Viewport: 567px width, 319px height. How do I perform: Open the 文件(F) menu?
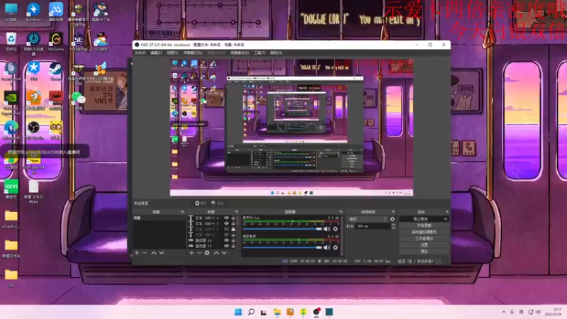[x=140, y=52]
